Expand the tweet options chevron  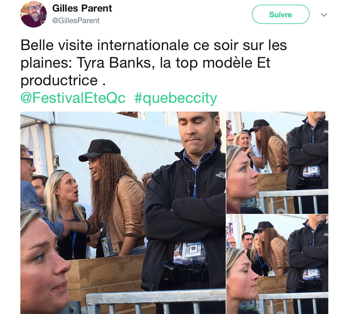(x=324, y=15)
